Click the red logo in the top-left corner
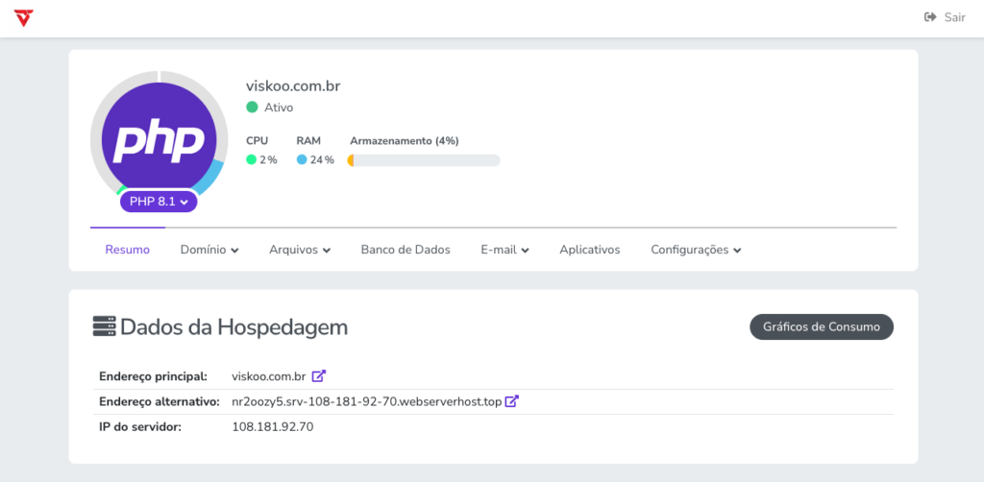The image size is (984, 482). click(24, 18)
